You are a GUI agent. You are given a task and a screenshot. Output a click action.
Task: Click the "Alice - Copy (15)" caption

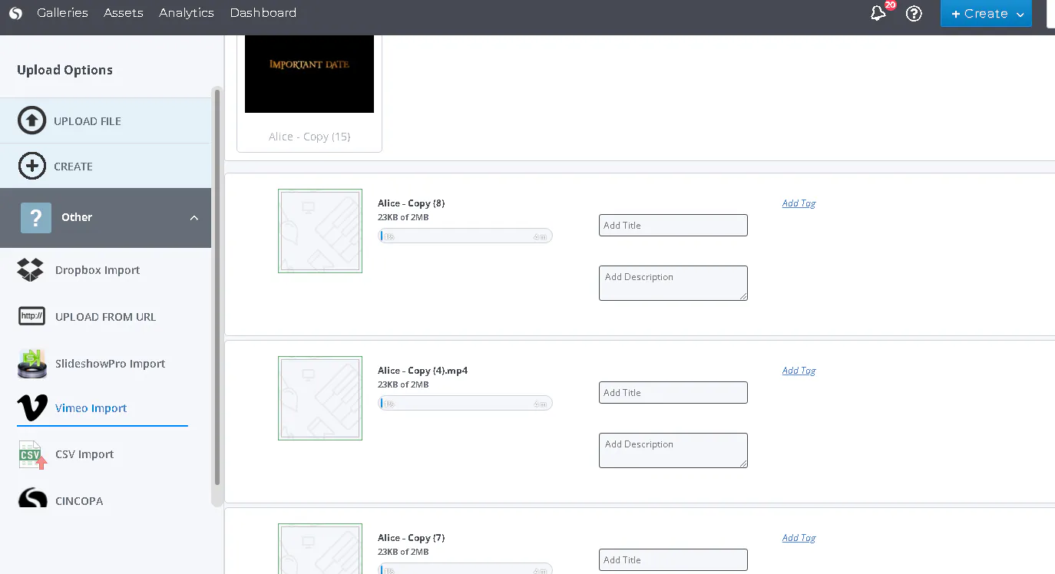(x=309, y=137)
